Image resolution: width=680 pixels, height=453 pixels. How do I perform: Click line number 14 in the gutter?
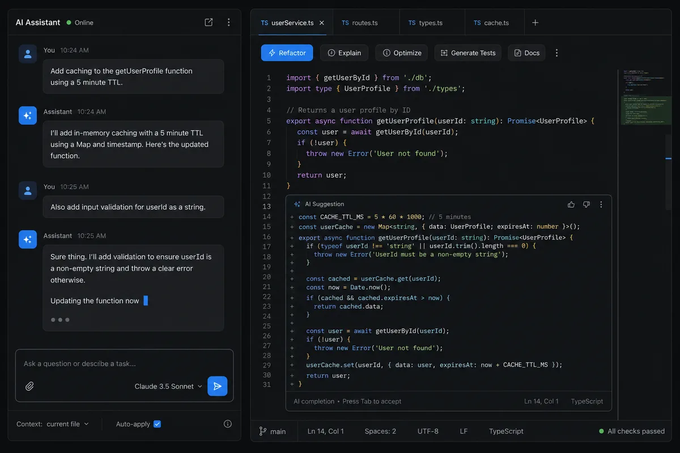pyautogui.click(x=267, y=217)
